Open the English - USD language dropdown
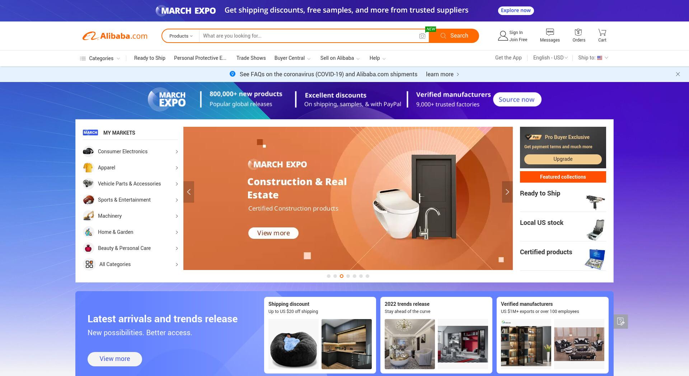This screenshot has height=376, width=689. (550, 58)
